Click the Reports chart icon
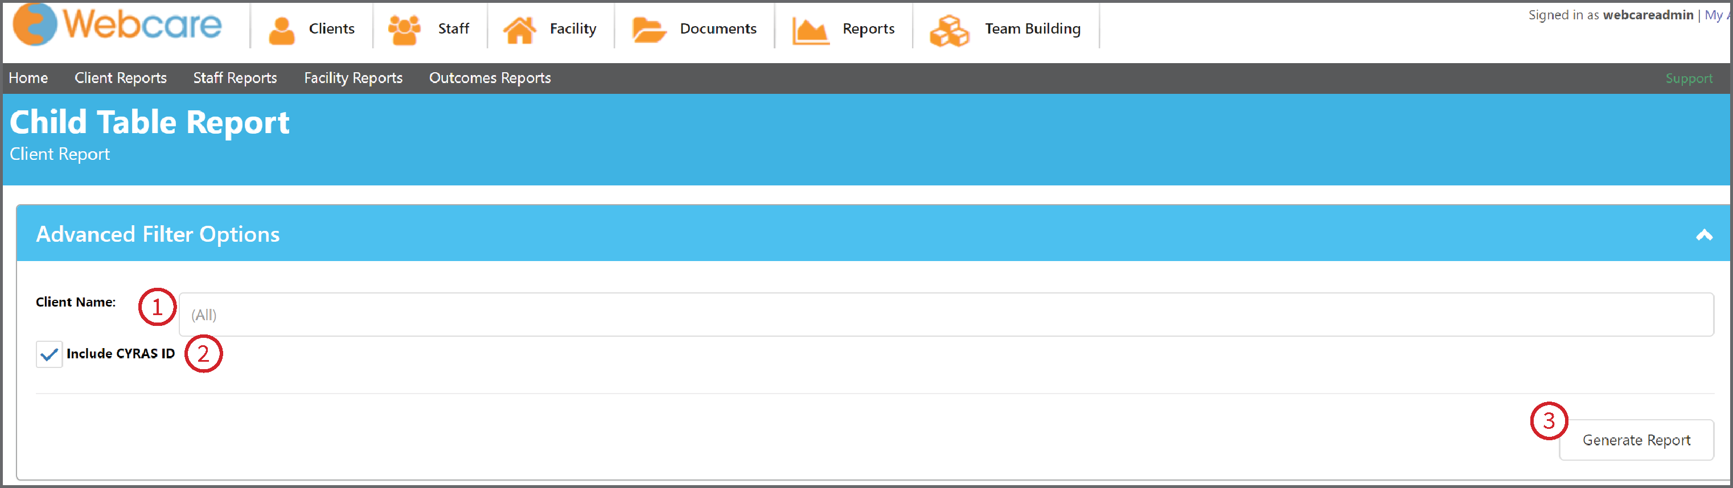1733x488 pixels. click(811, 30)
